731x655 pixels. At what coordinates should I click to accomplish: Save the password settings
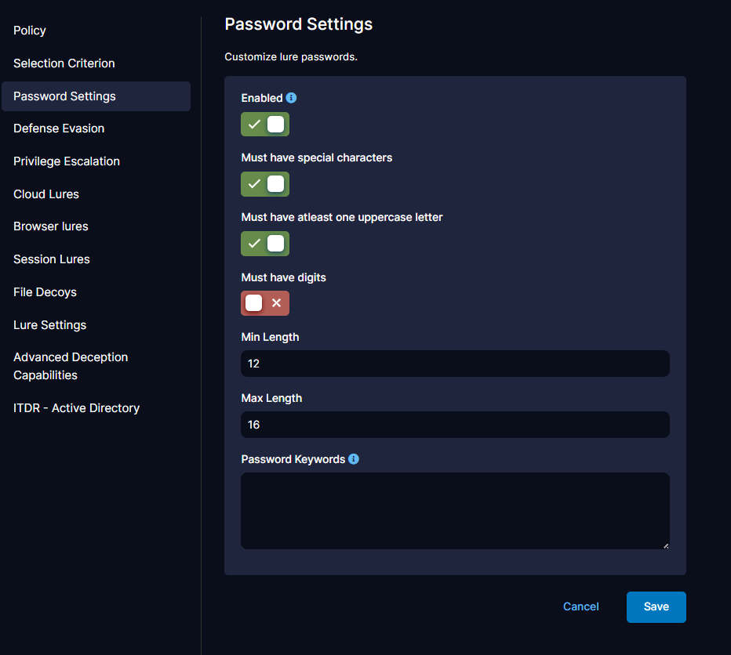(656, 606)
